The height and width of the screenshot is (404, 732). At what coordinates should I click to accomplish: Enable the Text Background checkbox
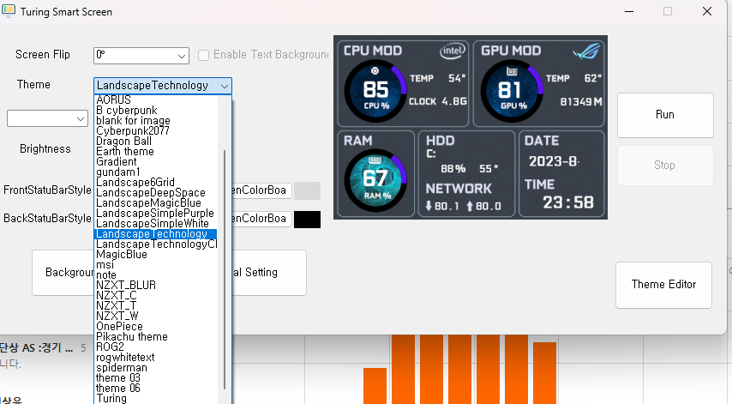(x=203, y=55)
